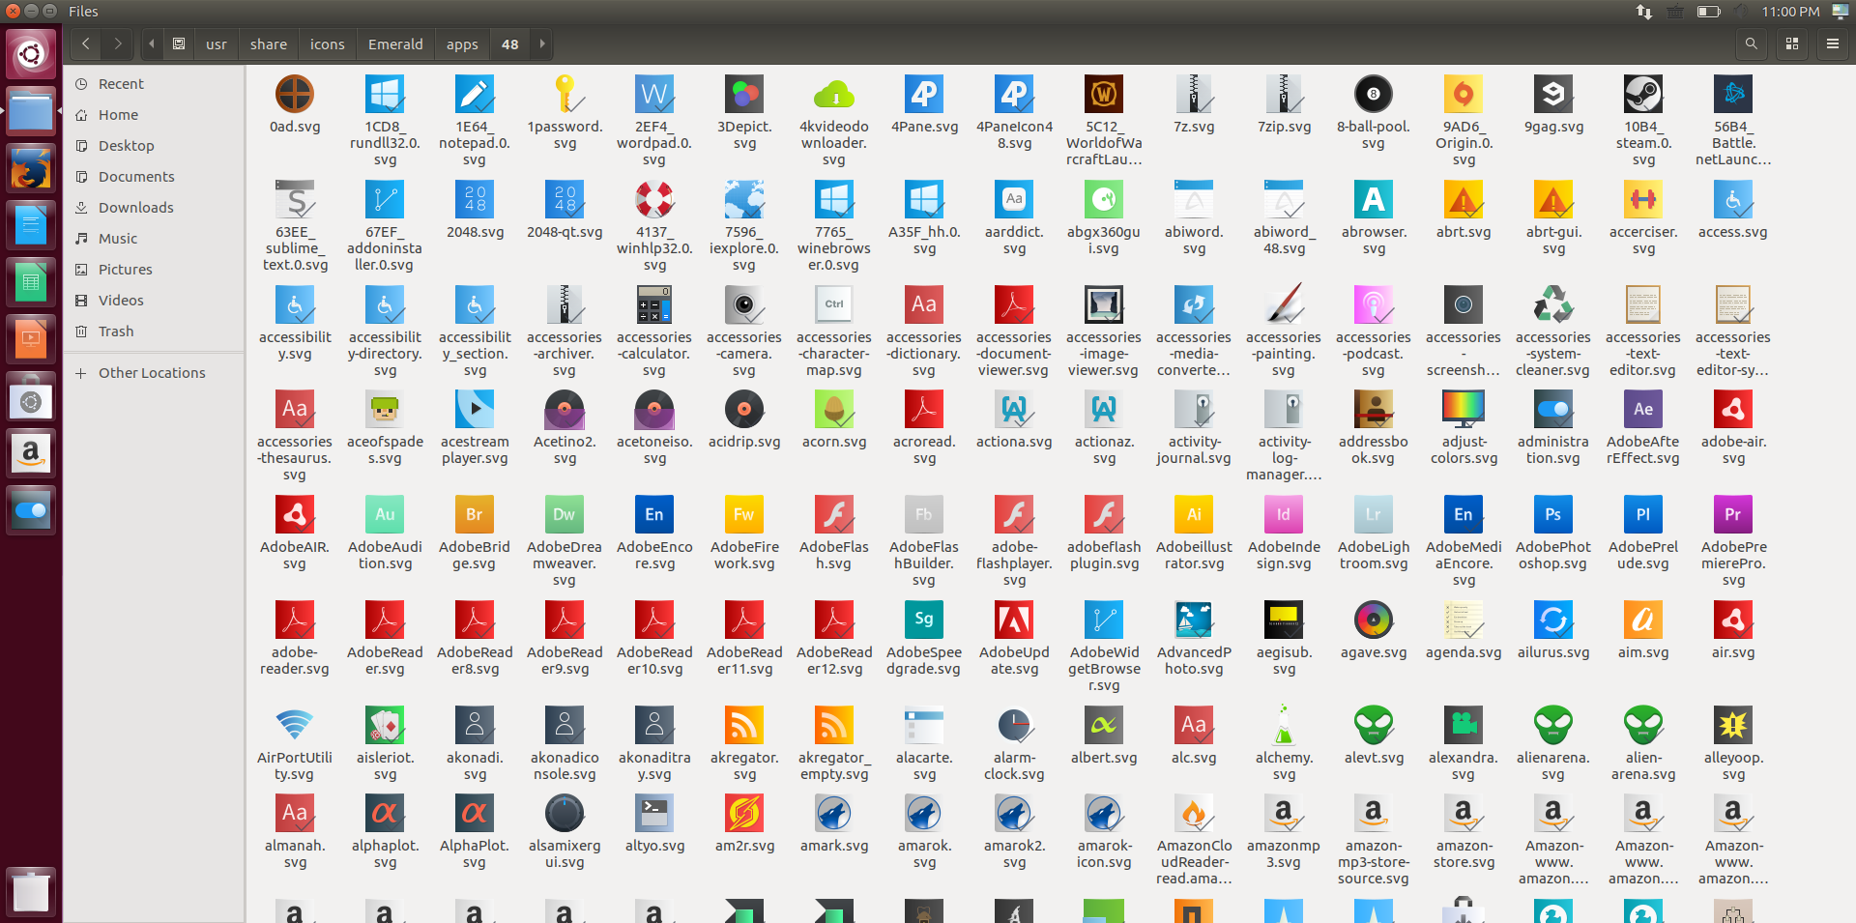The height and width of the screenshot is (923, 1856).
Task: Open Recent in the sidebar
Action: [x=154, y=84]
